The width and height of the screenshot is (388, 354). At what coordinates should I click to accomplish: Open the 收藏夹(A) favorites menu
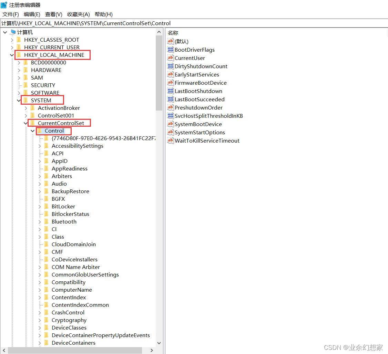click(x=78, y=14)
